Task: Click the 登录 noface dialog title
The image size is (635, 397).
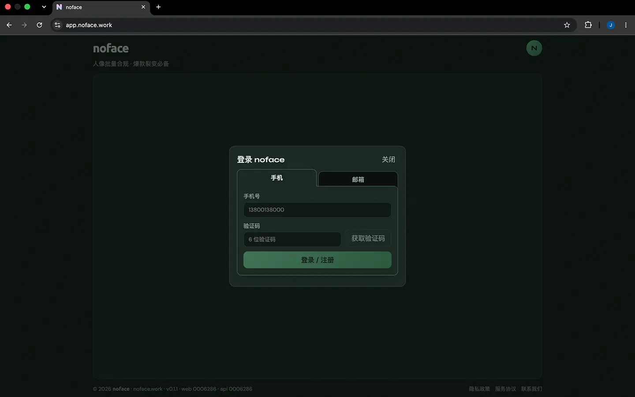Action: pos(261,160)
